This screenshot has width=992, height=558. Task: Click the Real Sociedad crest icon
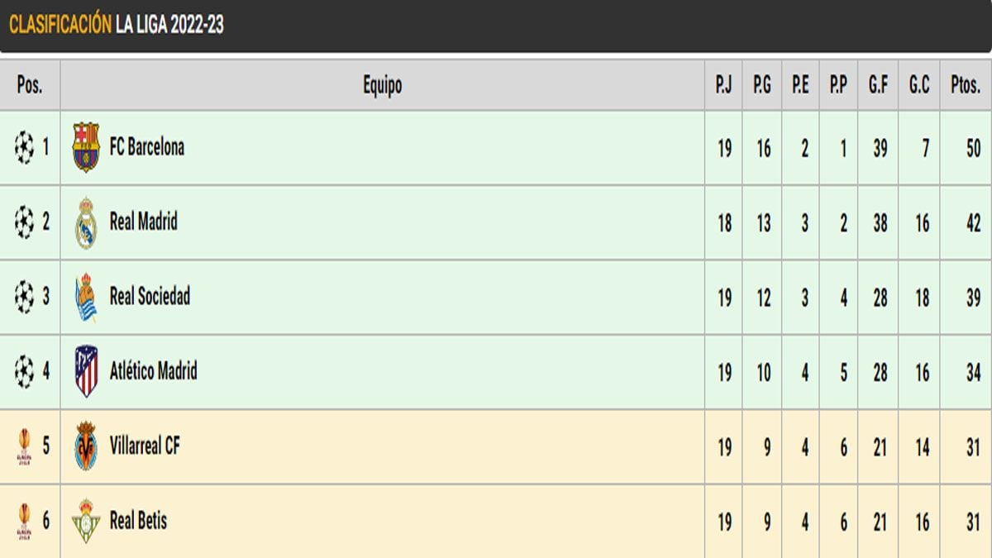click(x=86, y=297)
